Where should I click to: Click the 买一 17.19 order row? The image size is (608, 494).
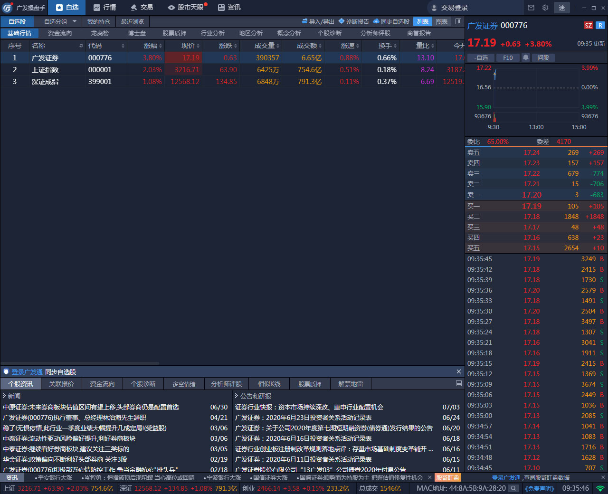click(x=536, y=206)
